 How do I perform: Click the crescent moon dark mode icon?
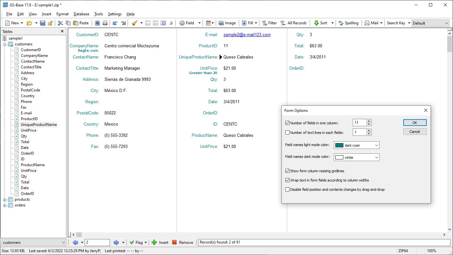coord(171,23)
